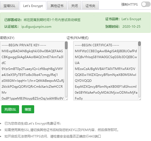Select the 其他证书 tab

coord(57,5)
